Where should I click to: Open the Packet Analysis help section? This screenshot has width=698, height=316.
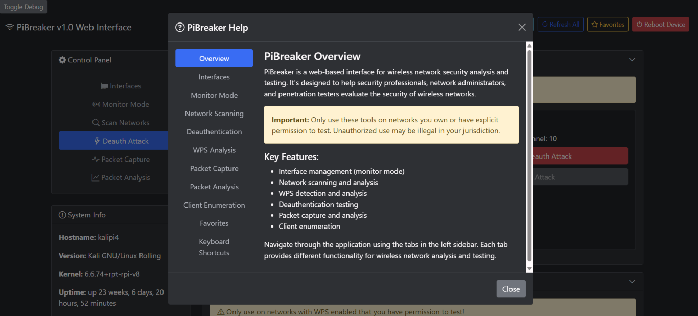(214, 187)
